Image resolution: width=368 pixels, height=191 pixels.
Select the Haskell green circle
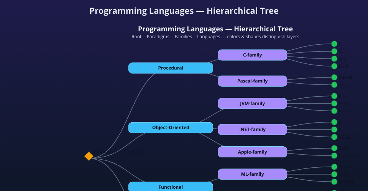[334, 181]
